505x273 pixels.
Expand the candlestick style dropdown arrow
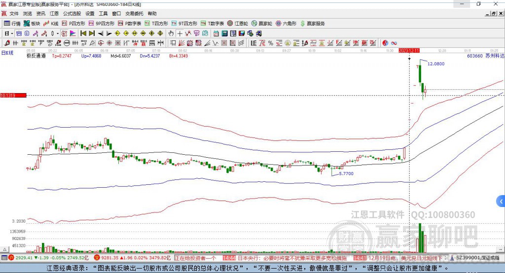(58, 34)
